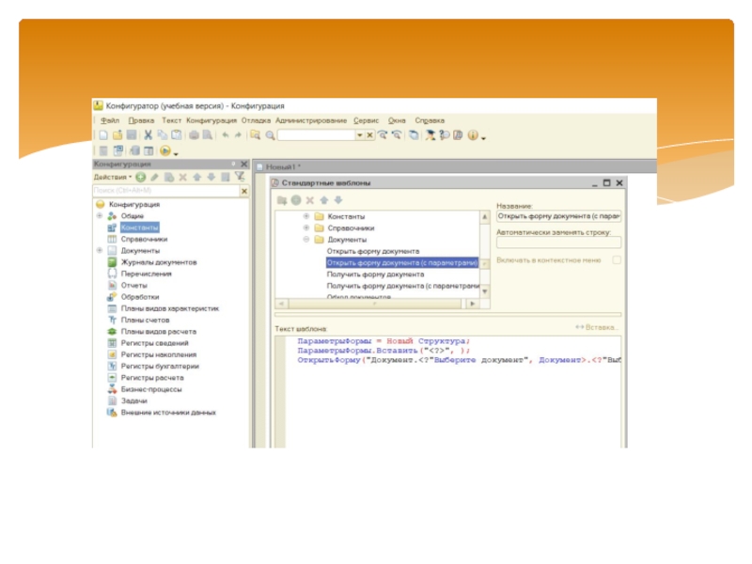Click the Cut scissors icon in toolbar
Screen dimensions: 752x564
tap(148, 135)
